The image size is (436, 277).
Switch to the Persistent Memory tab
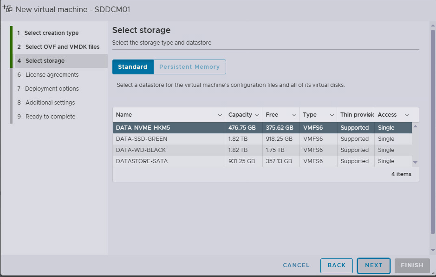[x=189, y=67]
